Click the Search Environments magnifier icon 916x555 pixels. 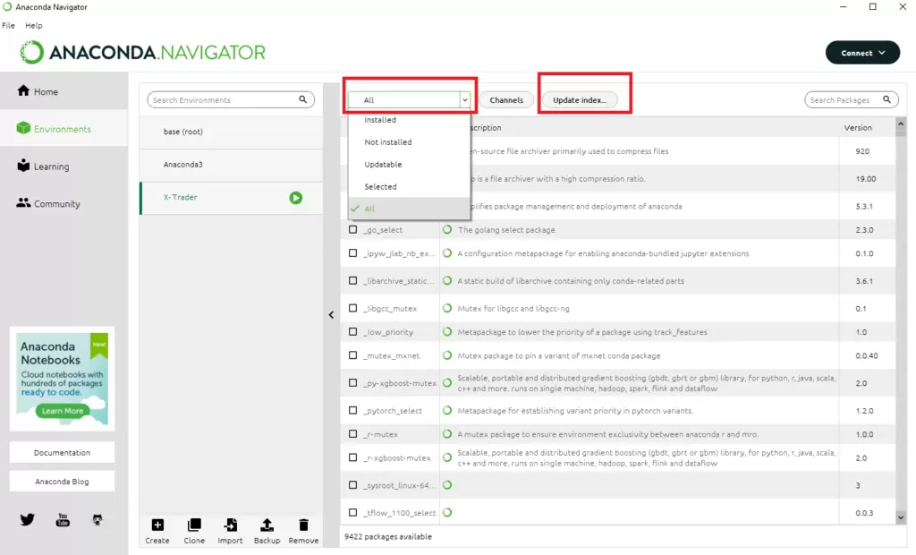coord(302,99)
